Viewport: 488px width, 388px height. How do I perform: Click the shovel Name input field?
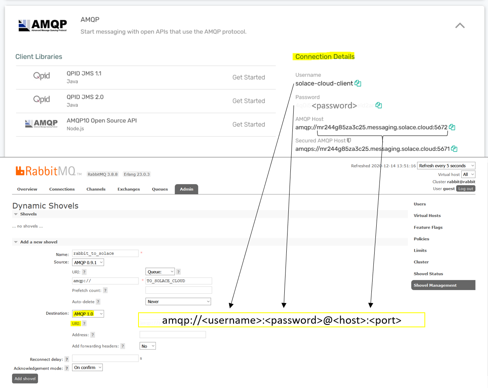point(105,254)
